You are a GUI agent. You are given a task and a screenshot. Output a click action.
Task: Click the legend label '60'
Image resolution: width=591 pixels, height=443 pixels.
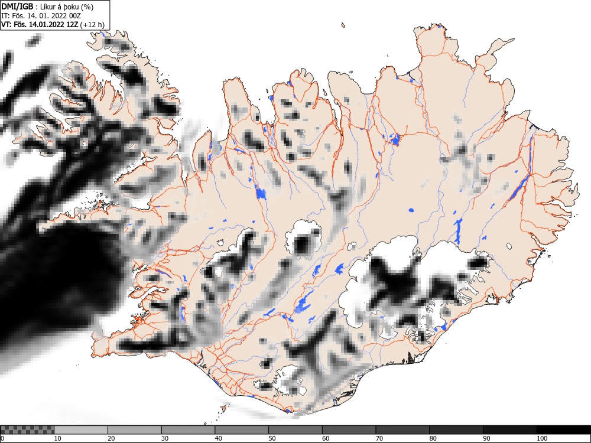click(325, 438)
